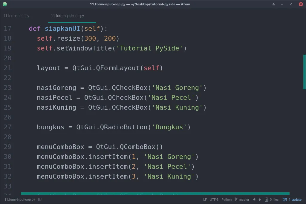The height and width of the screenshot is (204, 306).
Task: Click the pull (down arrow) icon in status bar
Action: coord(254,200)
